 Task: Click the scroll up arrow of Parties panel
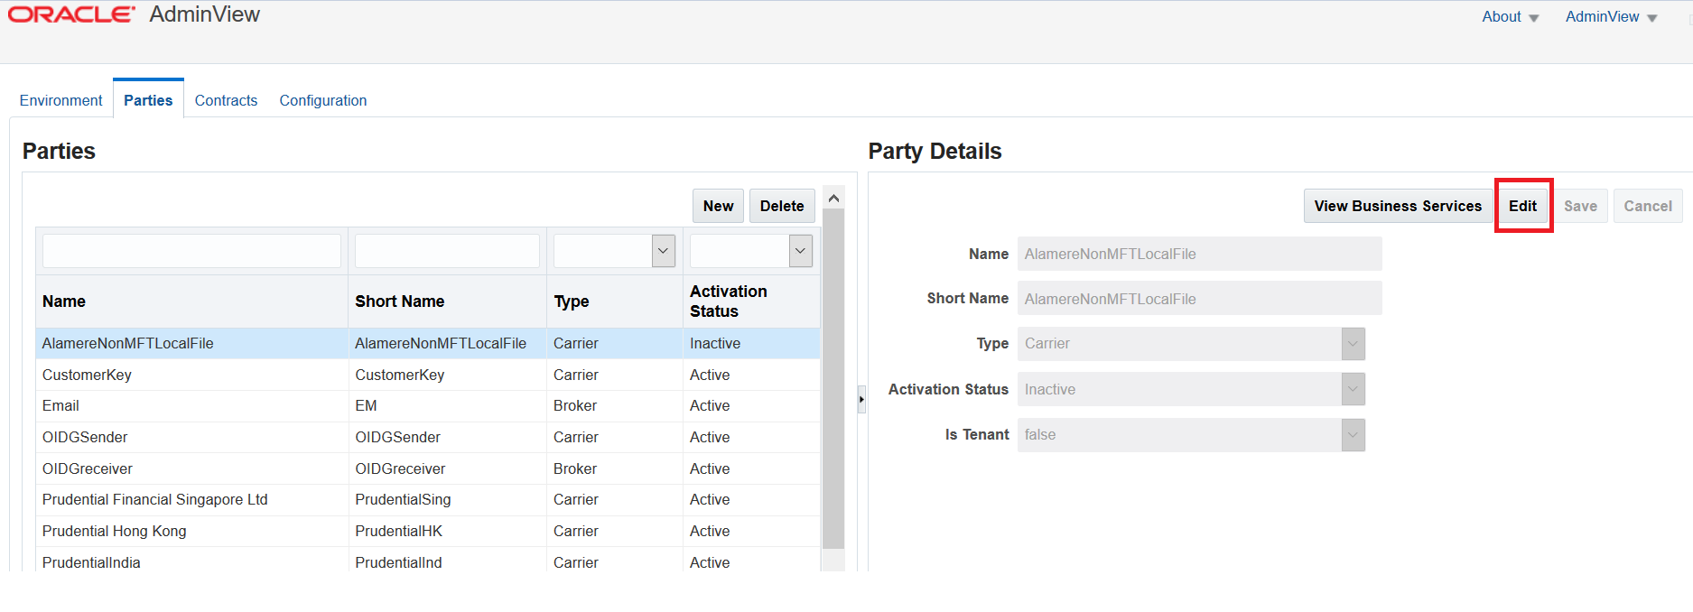(833, 198)
